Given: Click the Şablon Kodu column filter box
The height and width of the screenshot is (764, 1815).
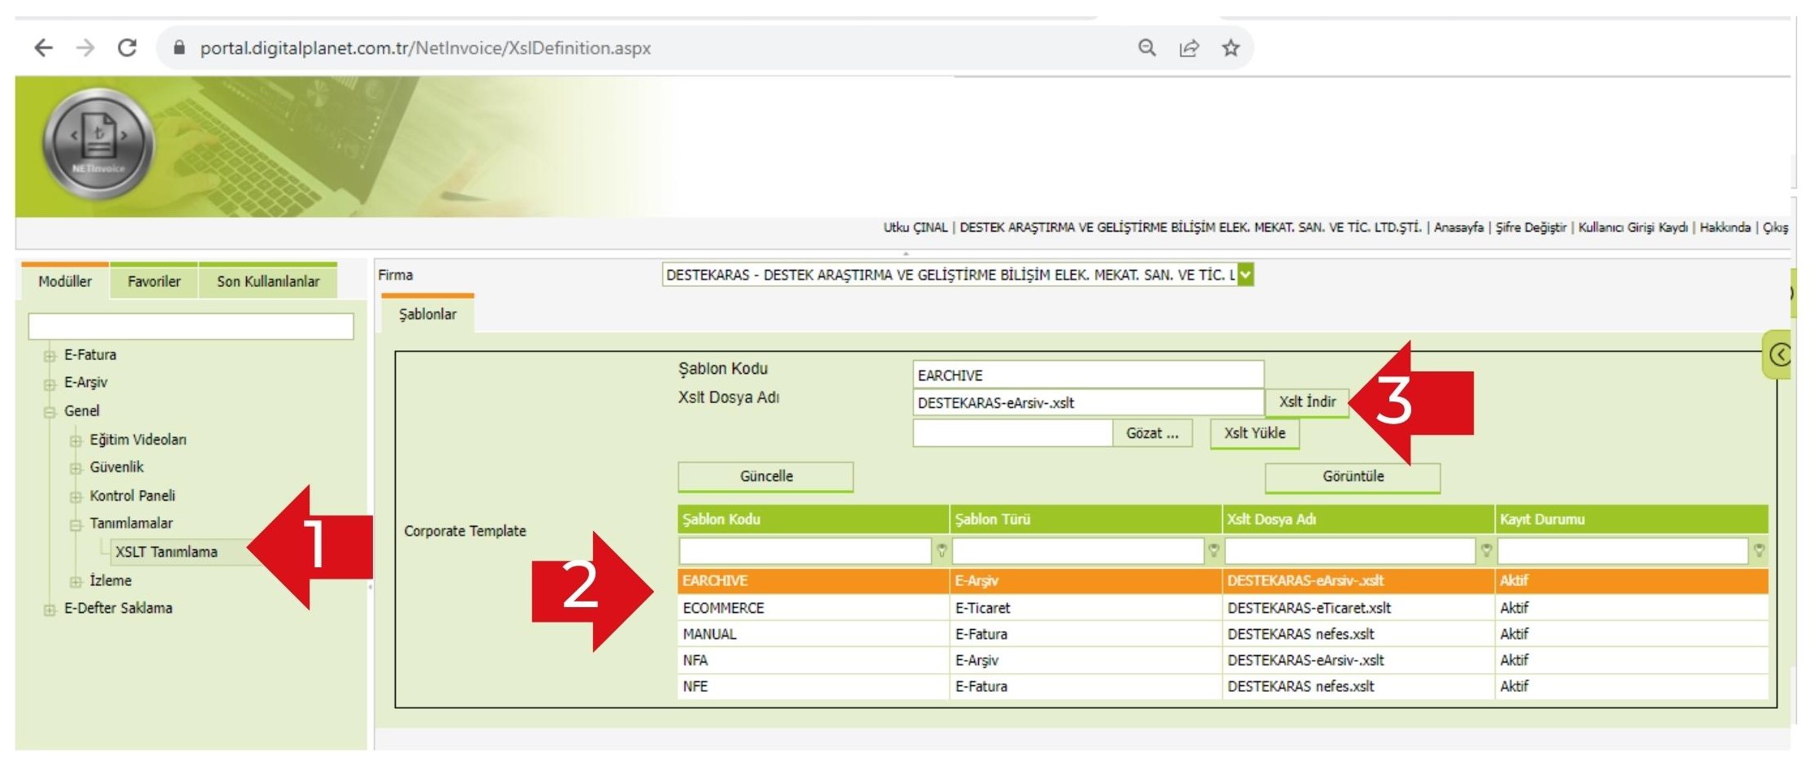Looking at the screenshot, I should [x=805, y=551].
